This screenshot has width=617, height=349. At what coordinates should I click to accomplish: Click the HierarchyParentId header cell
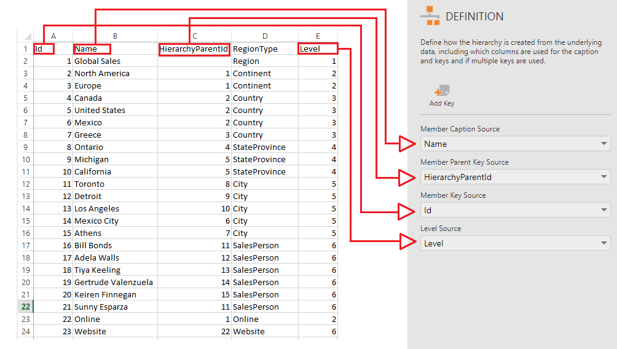[194, 49]
